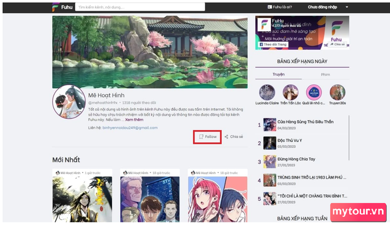Click thumbnail of rank 4 Trùng Sinh story

270,180
